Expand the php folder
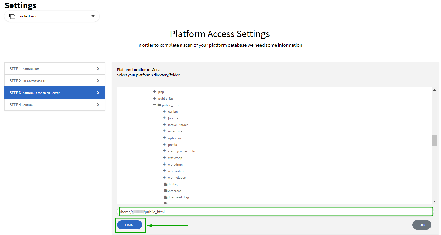 [154, 92]
